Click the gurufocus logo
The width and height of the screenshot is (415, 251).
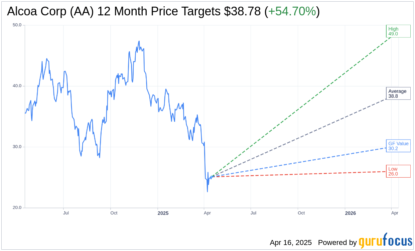[385, 241]
